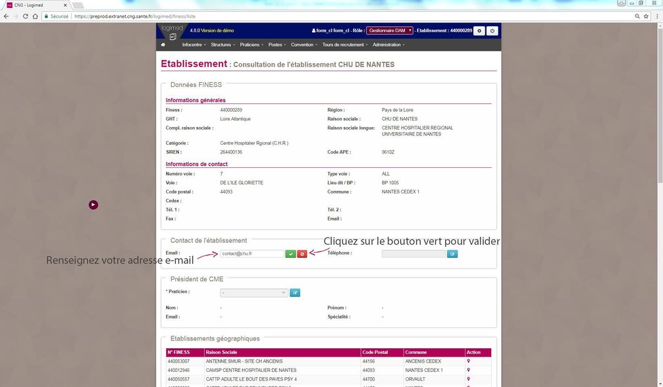Click the Informations de contact heading
Screen dimensions: 663x387
tap(197, 164)
